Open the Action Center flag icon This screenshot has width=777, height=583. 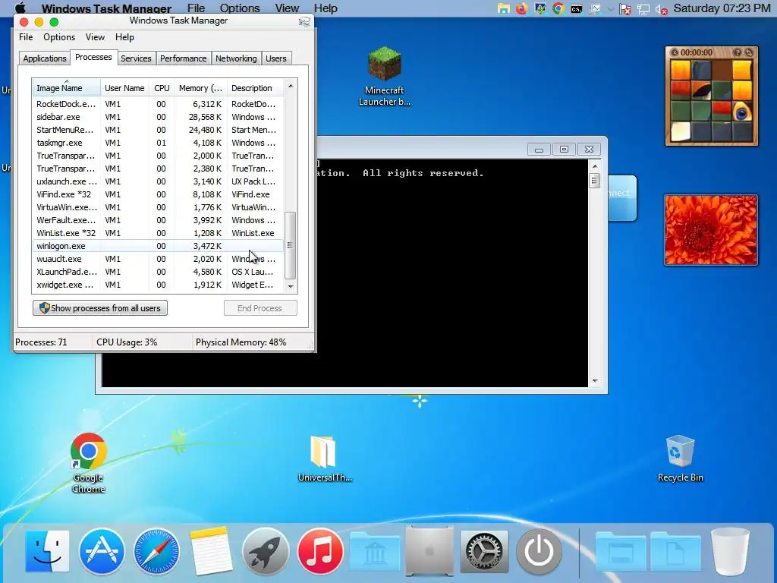(x=625, y=9)
